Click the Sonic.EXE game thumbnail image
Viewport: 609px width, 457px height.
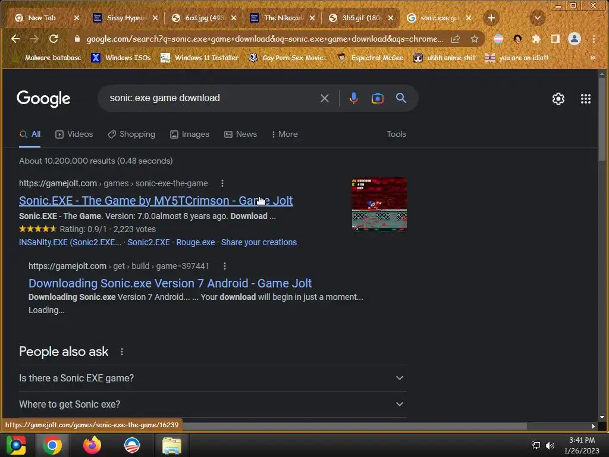[x=379, y=205]
